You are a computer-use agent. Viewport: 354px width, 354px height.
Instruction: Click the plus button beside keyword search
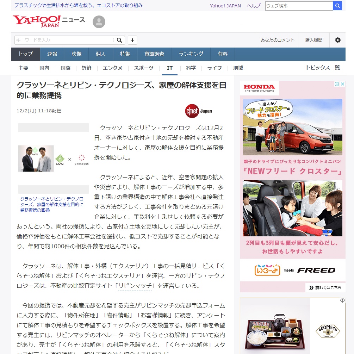[132, 40]
